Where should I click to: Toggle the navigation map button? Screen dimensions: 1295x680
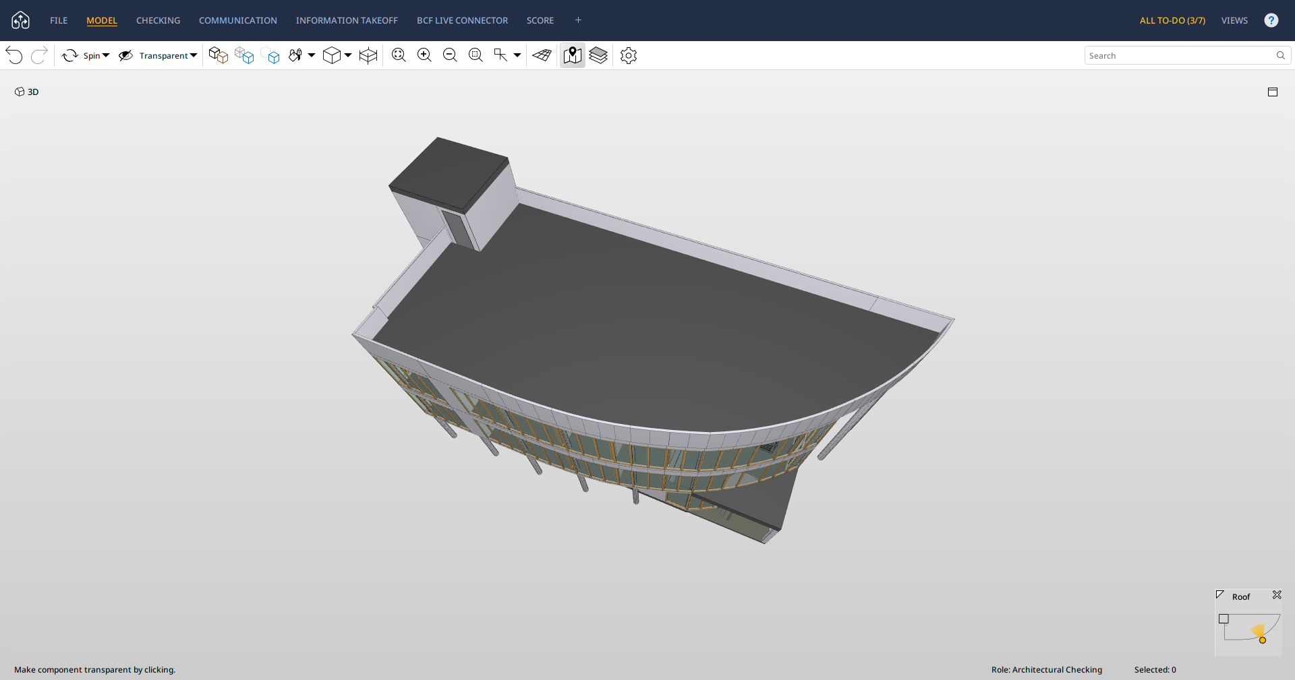573,55
